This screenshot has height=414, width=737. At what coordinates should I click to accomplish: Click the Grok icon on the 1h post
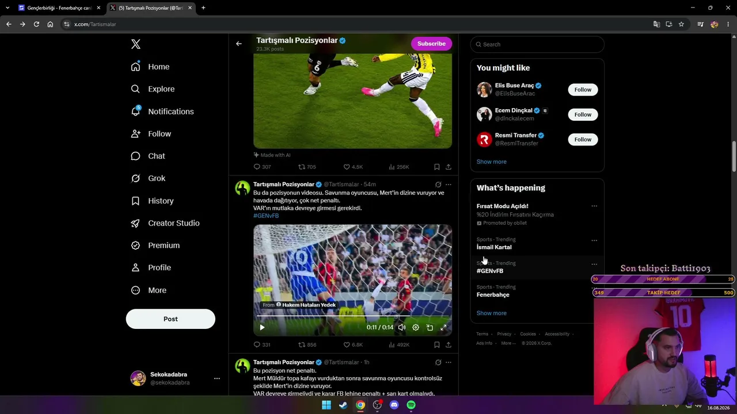click(x=438, y=362)
